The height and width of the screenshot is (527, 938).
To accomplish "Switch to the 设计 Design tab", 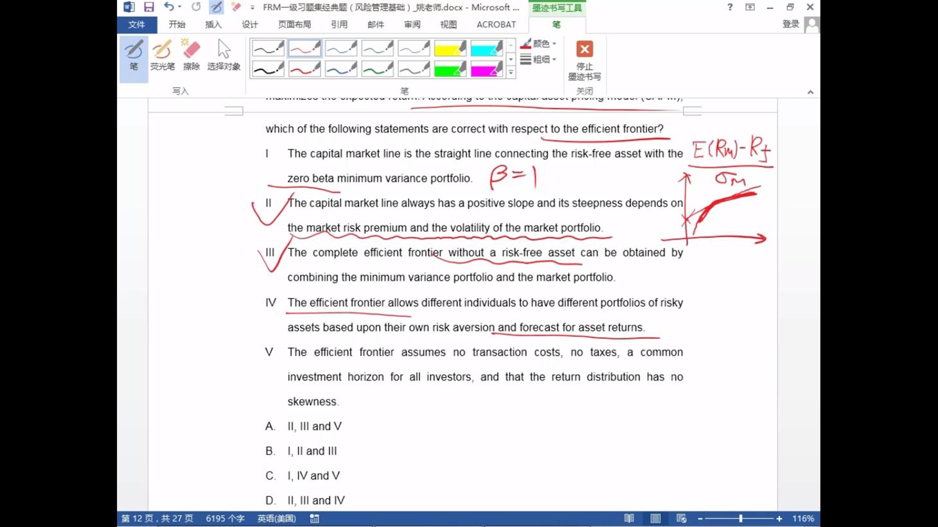I will [250, 24].
